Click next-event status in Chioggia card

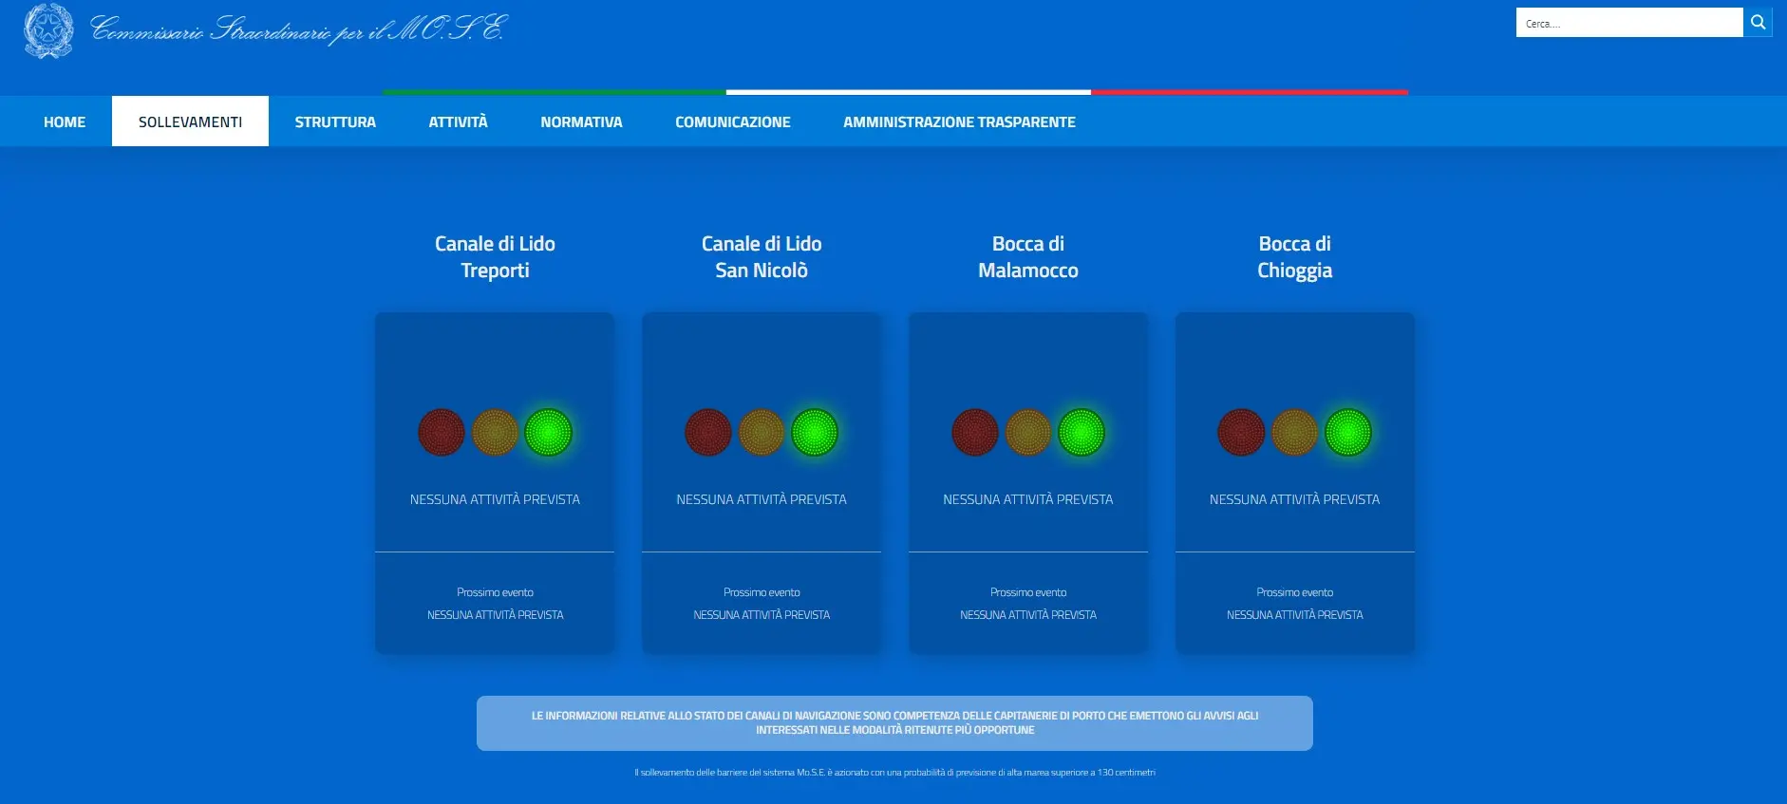[1294, 615]
